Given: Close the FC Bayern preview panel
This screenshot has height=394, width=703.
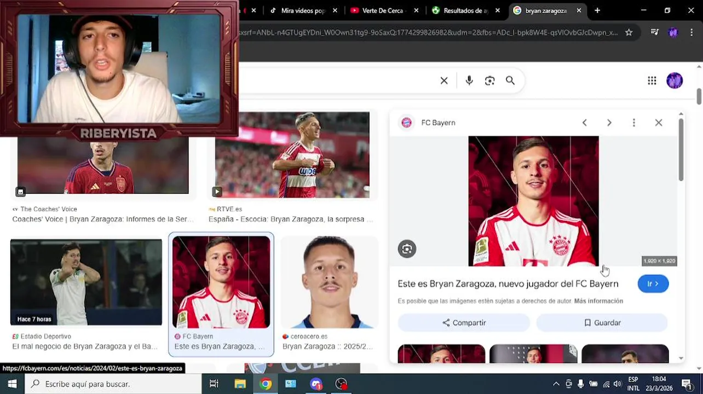Looking at the screenshot, I should tap(659, 123).
